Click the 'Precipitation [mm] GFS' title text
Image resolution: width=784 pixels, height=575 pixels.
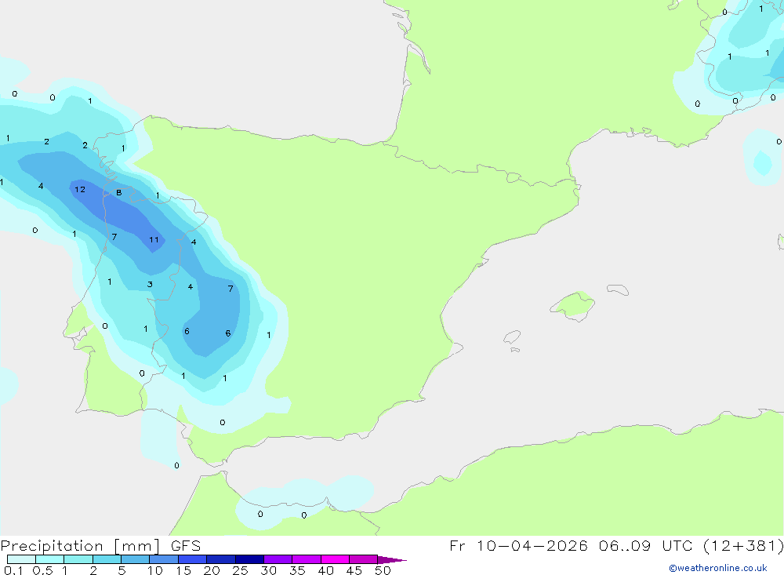(x=100, y=546)
